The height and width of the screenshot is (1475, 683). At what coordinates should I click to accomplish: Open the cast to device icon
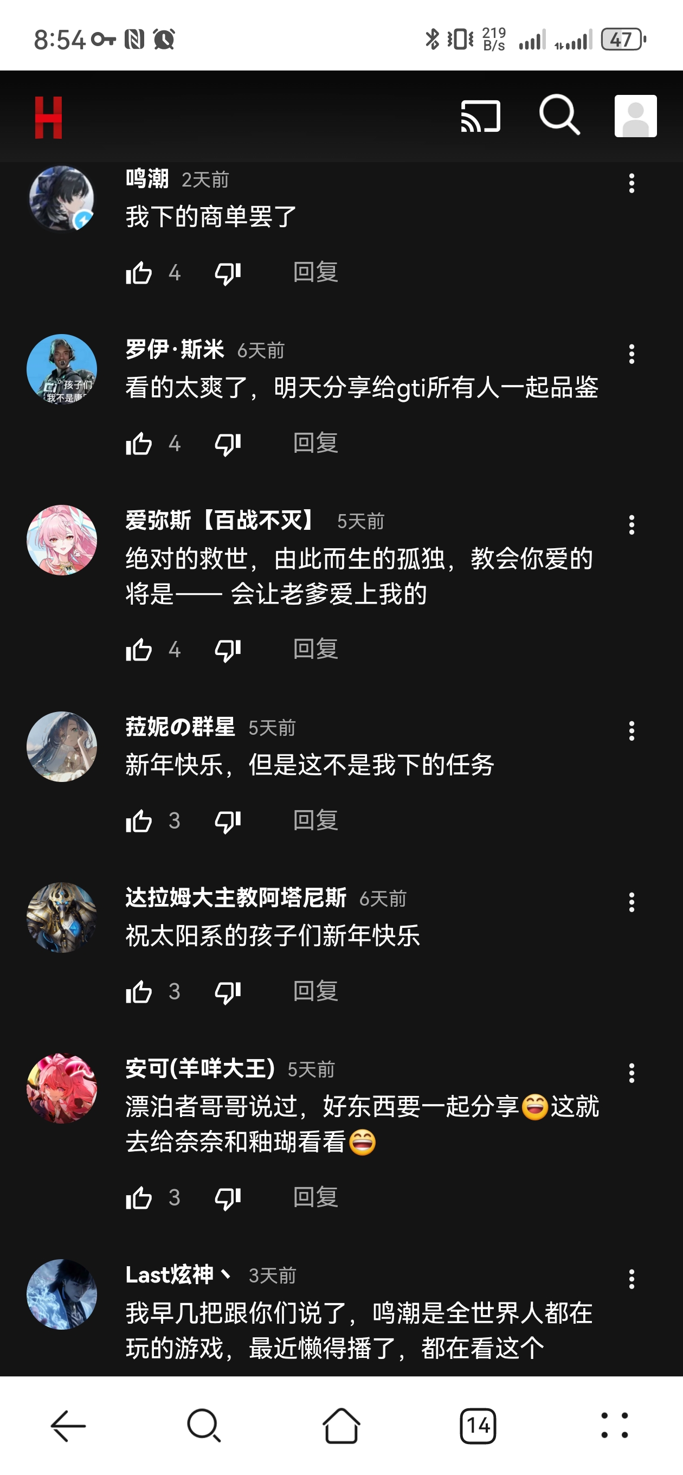[480, 116]
